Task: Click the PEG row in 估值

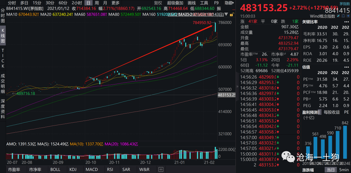Action: (326, 105)
